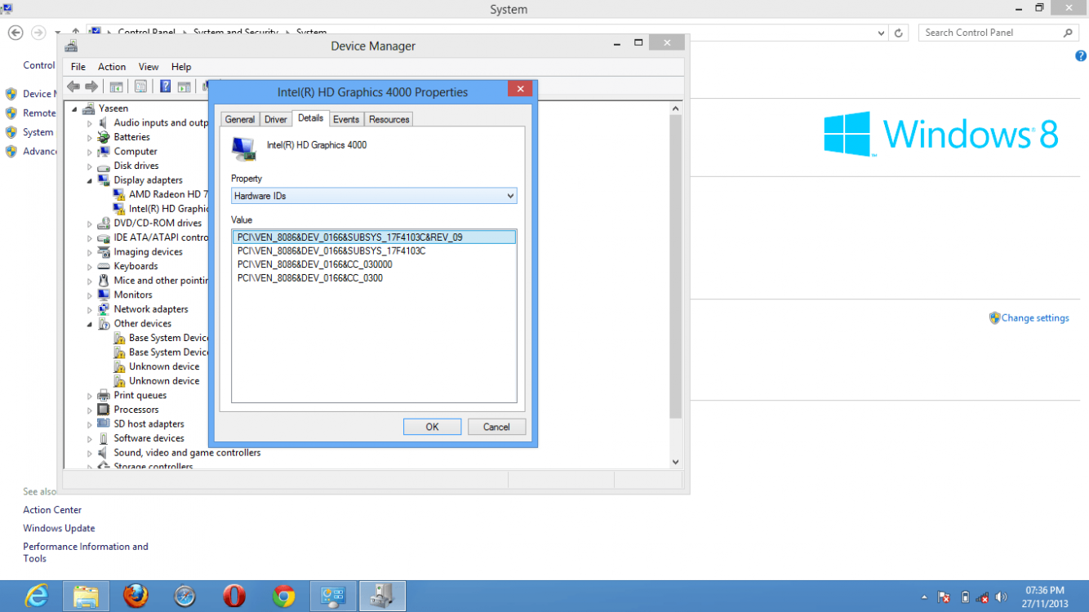Switch to the Driver tab
Screen dimensions: 1089x612
pyautogui.click(x=276, y=119)
